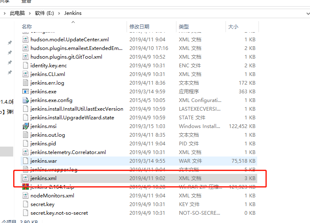Expand chevron after 软件 (E:) in breadcrumb
The height and width of the screenshot is (223, 310).
pos(59,14)
